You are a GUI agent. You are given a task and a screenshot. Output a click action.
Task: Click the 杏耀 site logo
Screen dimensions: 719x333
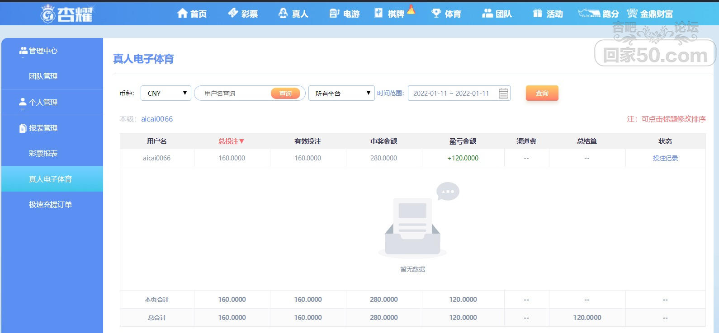pyautogui.click(x=67, y=13)
